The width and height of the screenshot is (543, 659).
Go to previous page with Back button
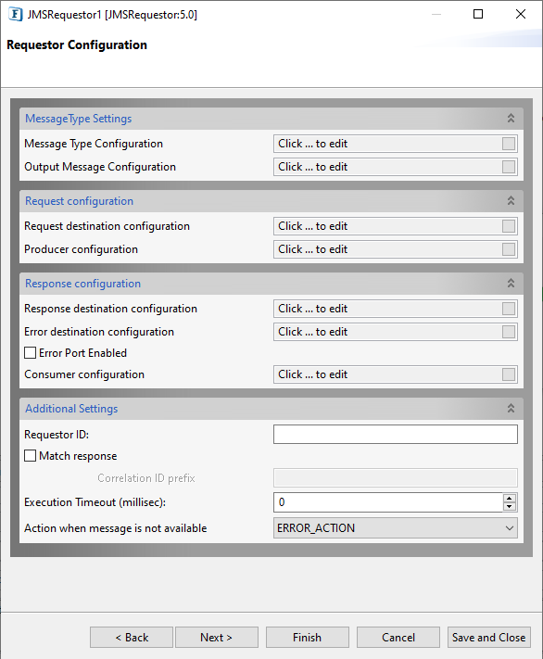point(132,637)
